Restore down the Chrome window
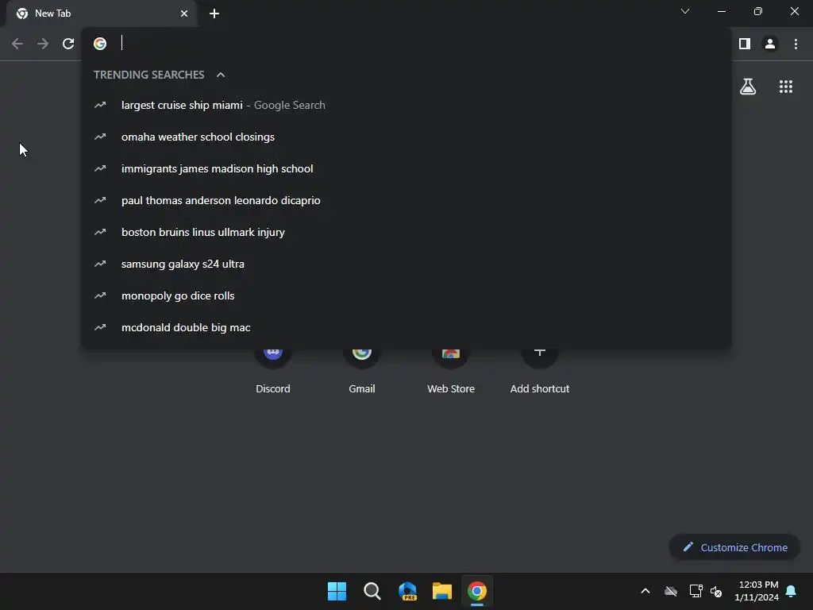The width and height of the screenshot is (813, 610). (758, 11)
